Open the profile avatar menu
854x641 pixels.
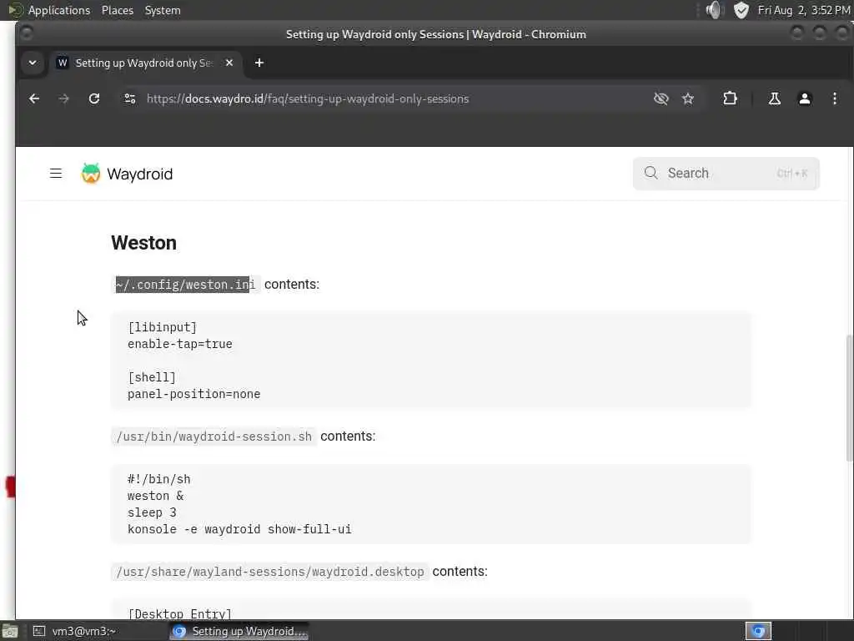[804, 98]
